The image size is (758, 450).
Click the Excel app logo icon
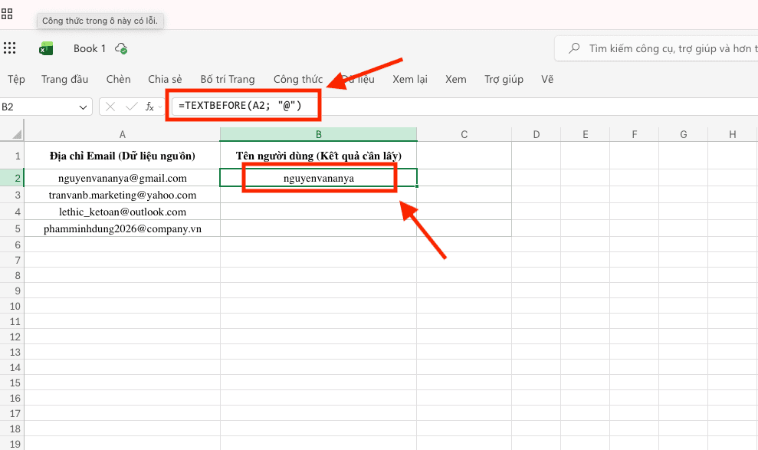tap(46, 48)
